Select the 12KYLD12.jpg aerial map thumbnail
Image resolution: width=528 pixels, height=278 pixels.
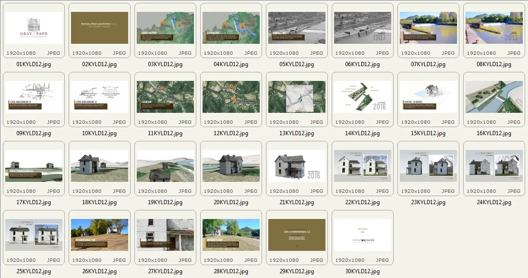[231, 97]
